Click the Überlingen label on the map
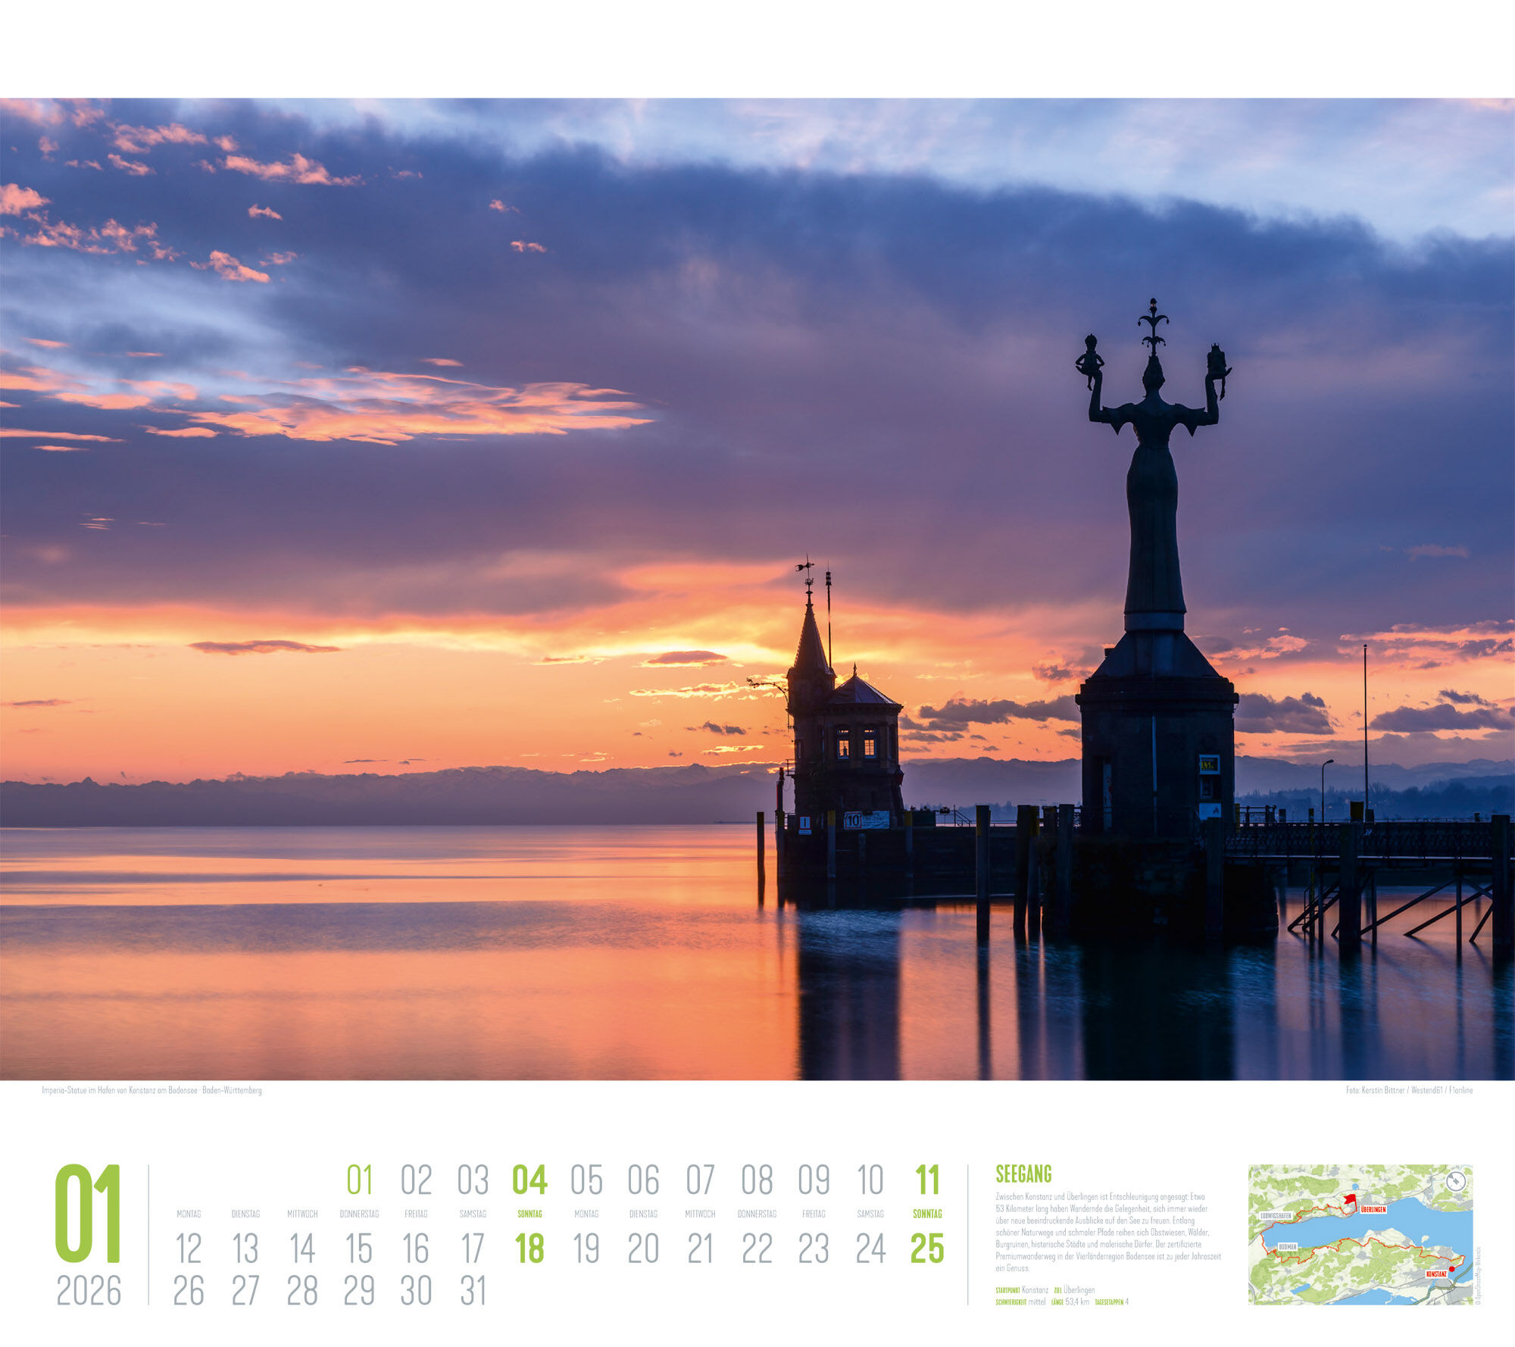Viewport: 1515px width, 1347px height. 1373,1210
